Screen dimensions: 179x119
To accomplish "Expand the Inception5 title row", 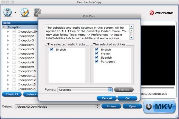I will [8, 49].
